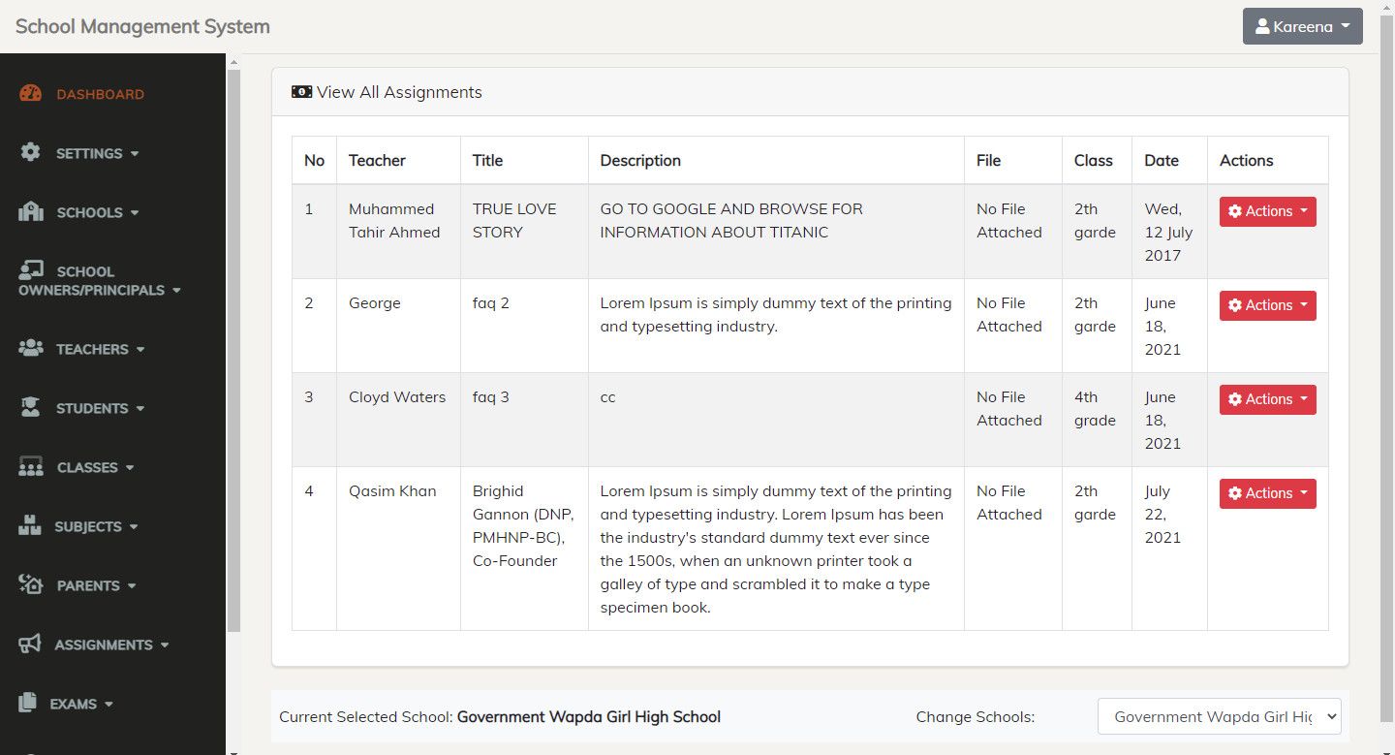Open Actions dropdown for George's faq 2
The width and height of the screenshot is (1395, 755).
[x=1267, y=305]
